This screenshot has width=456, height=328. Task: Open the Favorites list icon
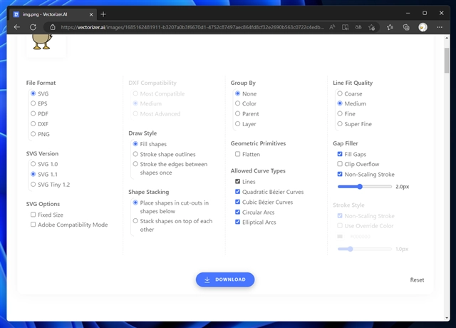[390, 27]
